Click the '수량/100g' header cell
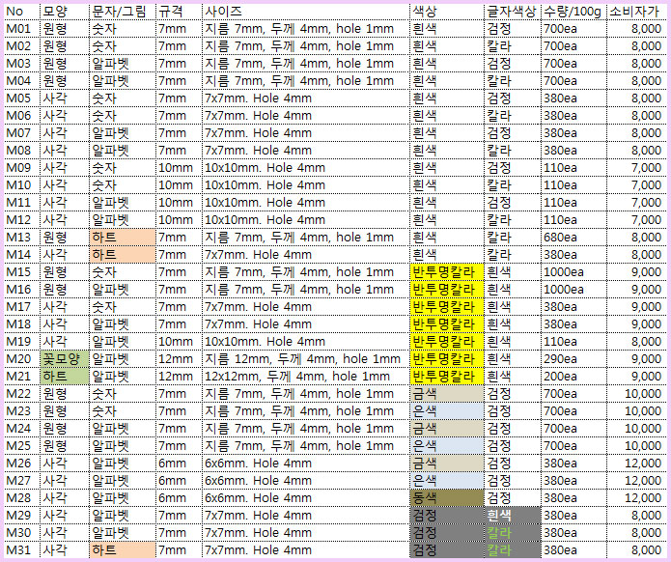 click(x=573, y=12)
